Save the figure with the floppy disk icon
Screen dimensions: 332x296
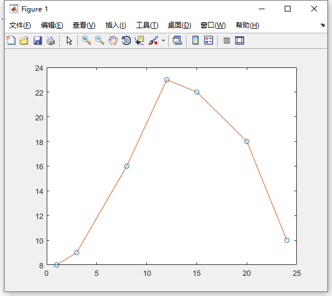click(x=37, y=40)
